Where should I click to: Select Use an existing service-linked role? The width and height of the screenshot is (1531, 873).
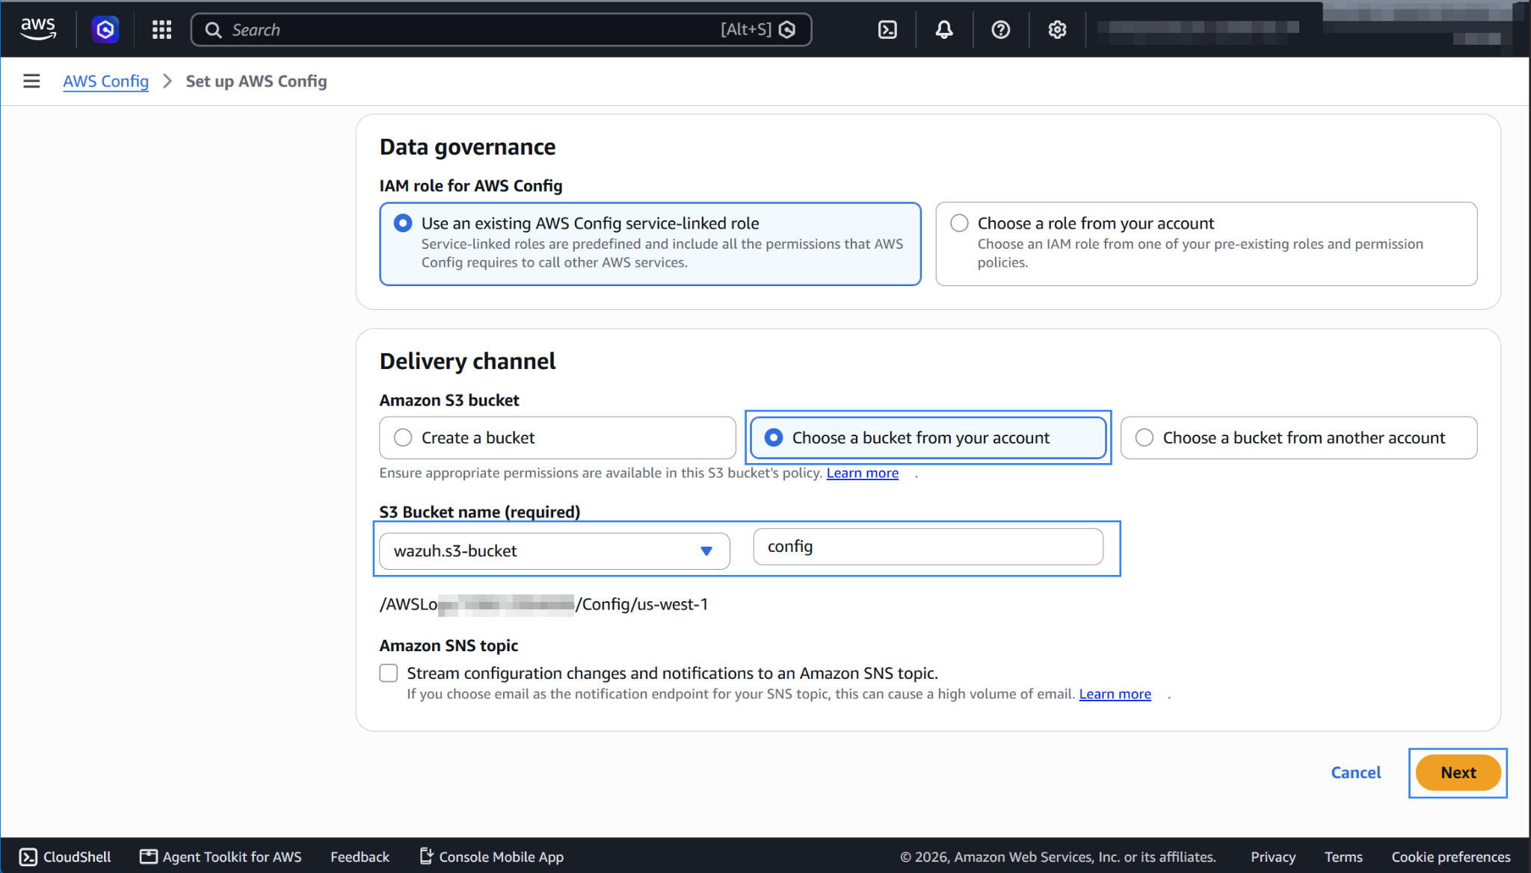click(650, 243)
